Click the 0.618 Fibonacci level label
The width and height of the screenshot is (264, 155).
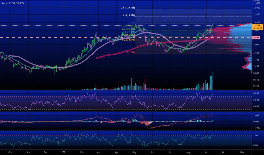pyautogui.click(x=129, y=29)
